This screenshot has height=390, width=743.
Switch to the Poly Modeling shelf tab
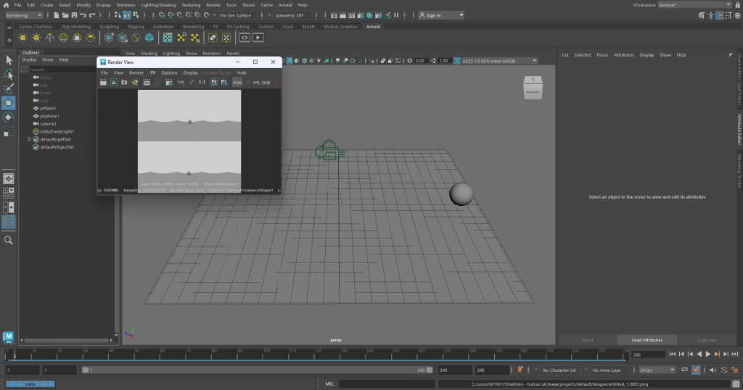(x=75, y=27)
